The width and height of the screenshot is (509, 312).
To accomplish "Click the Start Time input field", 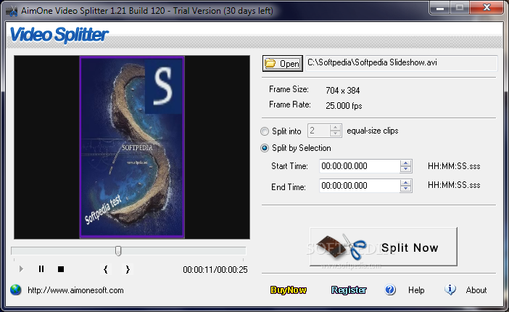I will point(360,166).
